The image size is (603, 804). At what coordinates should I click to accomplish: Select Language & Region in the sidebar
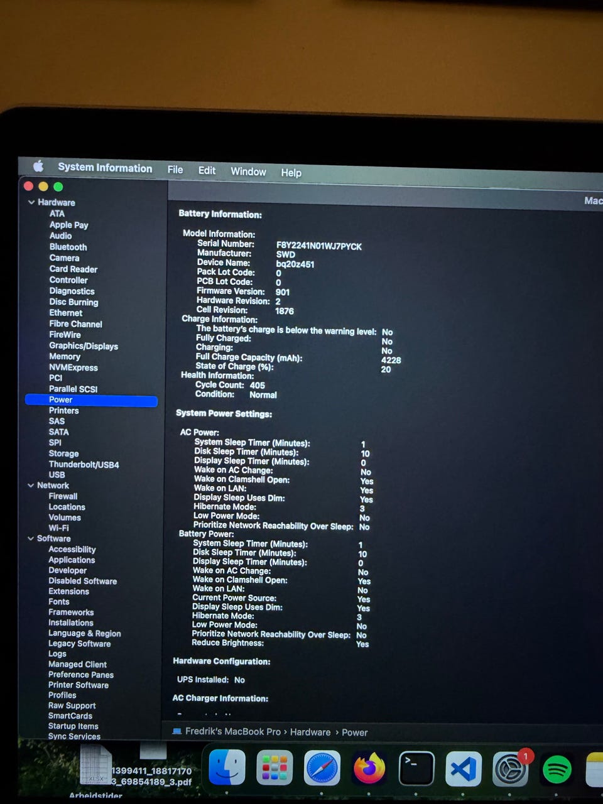[x=85, y=633]
